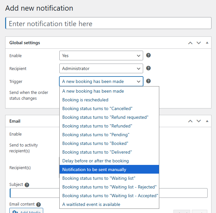Click the 'Add new notification' page heading
Screen dimensions: 216x213
coord(39,8)
